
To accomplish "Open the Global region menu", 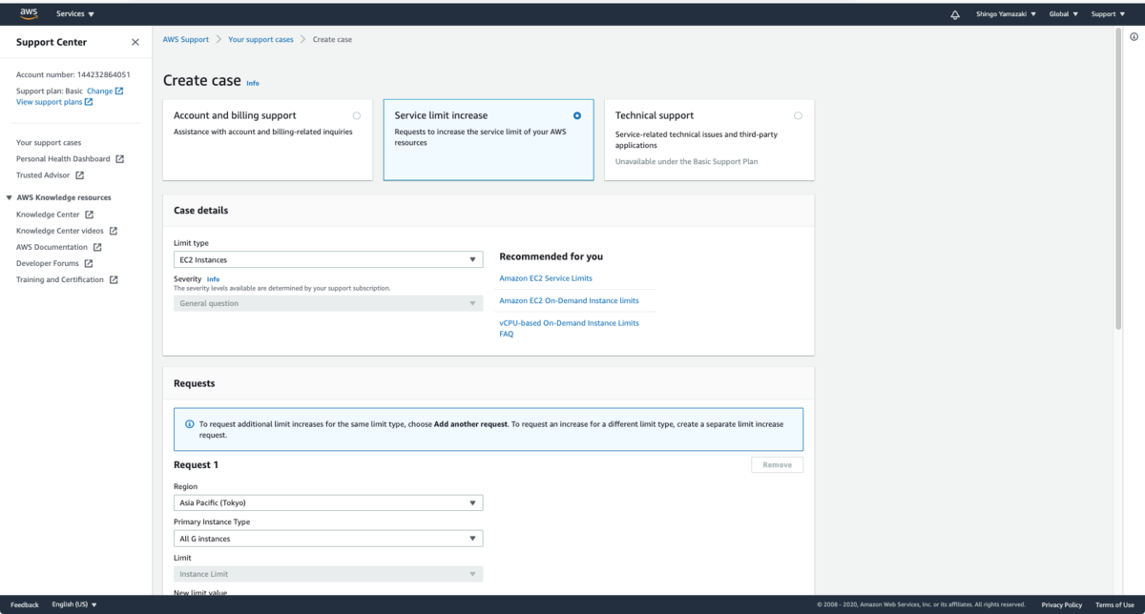I will point(1064,14).
